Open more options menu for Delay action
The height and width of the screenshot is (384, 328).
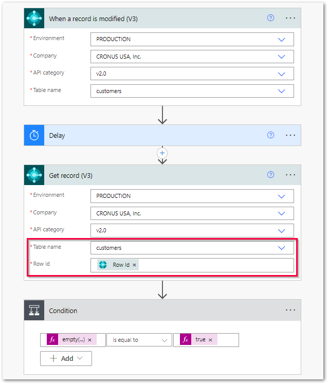pyautogui.click(x=290, y=135)
